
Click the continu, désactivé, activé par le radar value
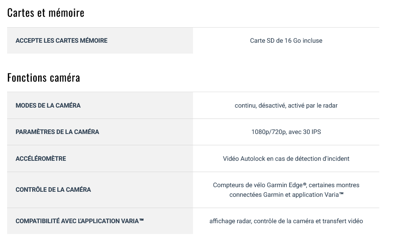coord(286,106)
